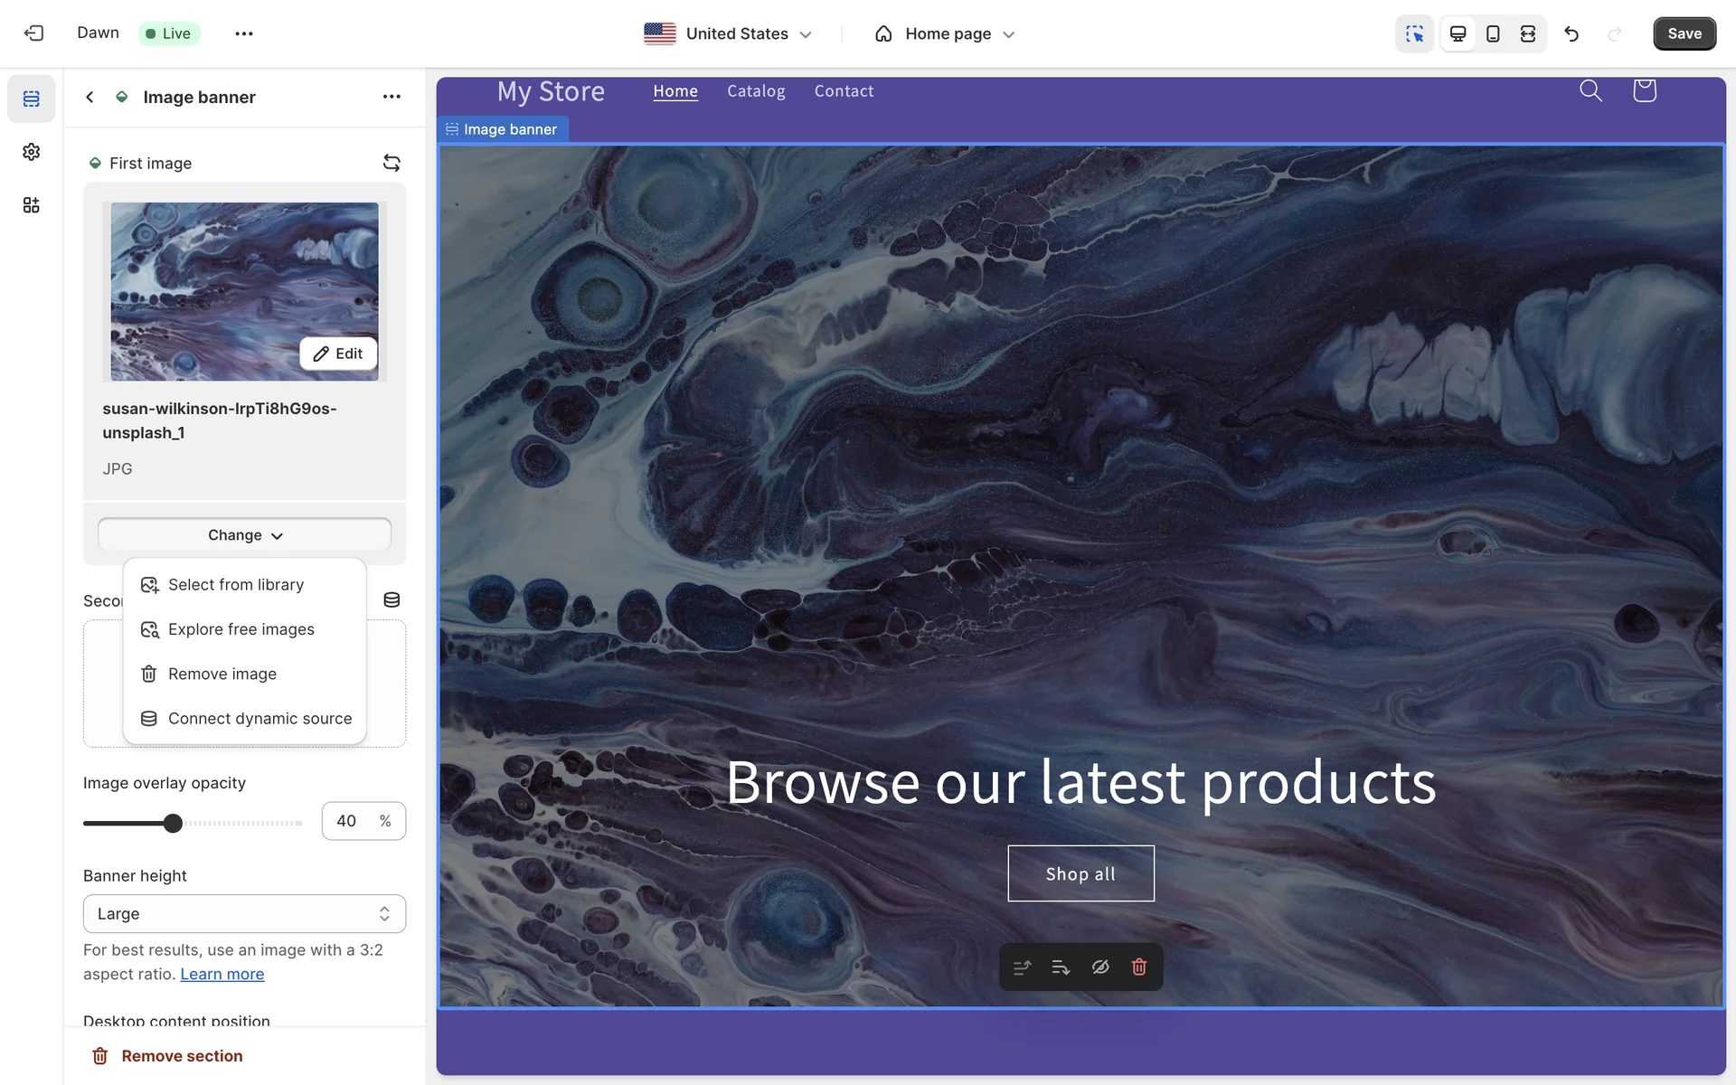The height and width of the screenshot is (1085, 1736).
Task: Hide section with the eye-slash icon
Action: 1100,967
